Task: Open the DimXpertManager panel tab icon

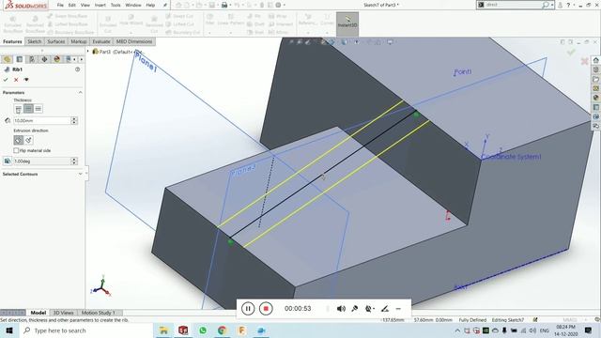Action: [44, 59]
